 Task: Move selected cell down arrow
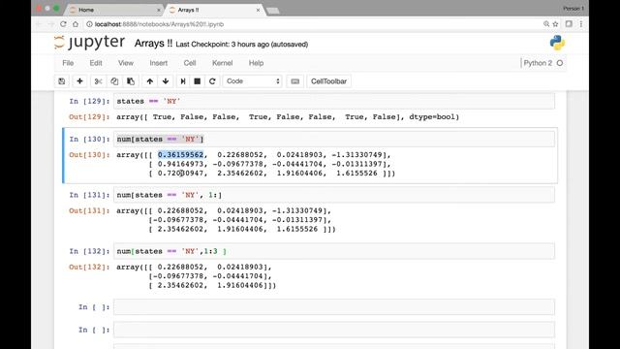[x=166, y=81]
